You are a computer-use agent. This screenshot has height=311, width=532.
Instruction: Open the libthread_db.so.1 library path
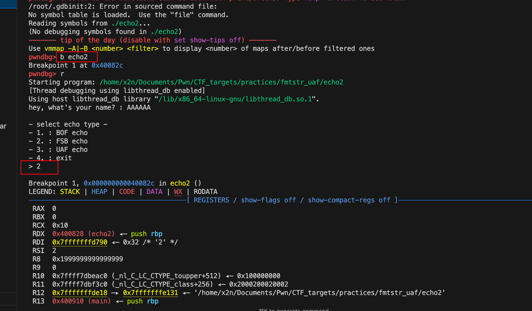point(235,99)
